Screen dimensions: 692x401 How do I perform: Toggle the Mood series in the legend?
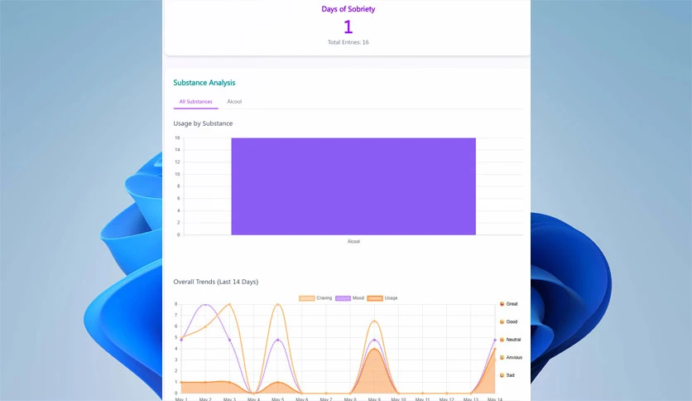349,298
